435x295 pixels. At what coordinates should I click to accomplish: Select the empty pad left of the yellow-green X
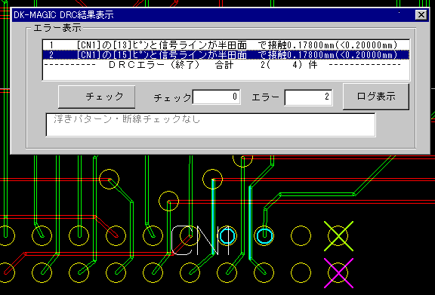(x=301, y=236)
